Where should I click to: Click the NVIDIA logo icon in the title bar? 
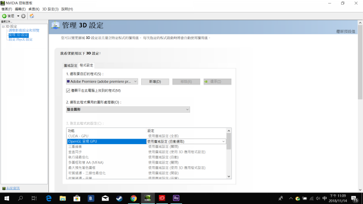point(3,3)
